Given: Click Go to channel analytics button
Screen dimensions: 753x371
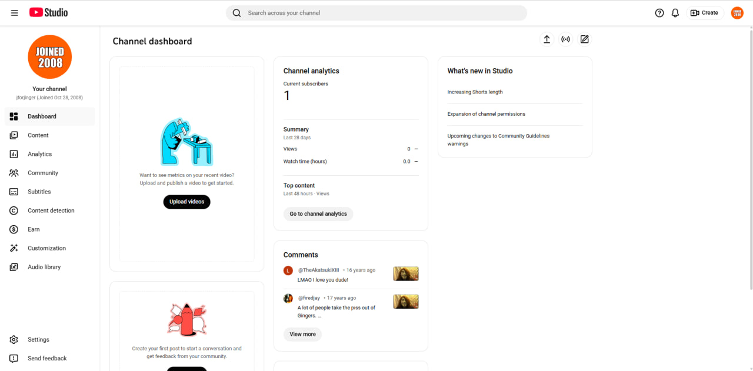Looking at the screenshot, I should [x=318, y=214].
